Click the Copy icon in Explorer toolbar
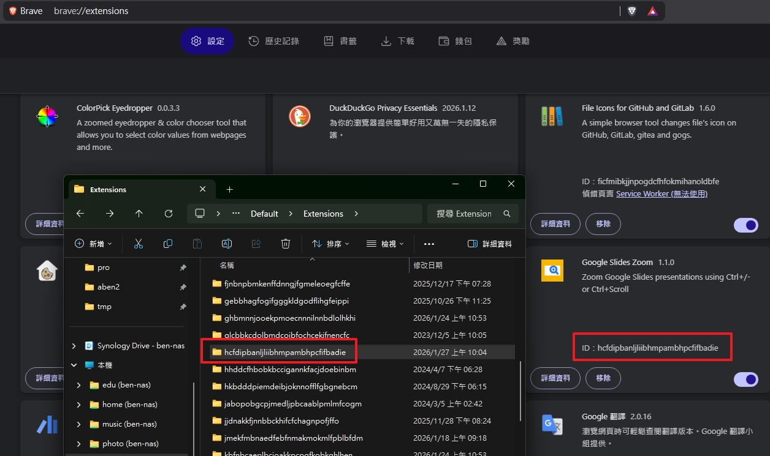Viewport: 770px width, 456px height. tap(168, 244)
